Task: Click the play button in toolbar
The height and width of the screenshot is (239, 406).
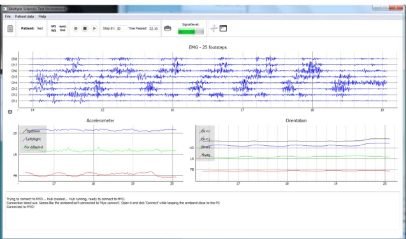Action: click(94, 29)
